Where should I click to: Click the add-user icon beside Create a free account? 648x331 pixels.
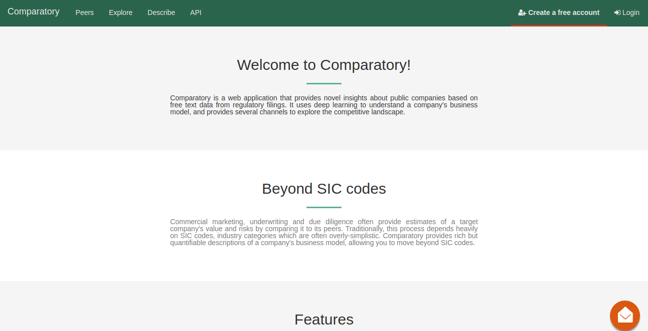522,13
